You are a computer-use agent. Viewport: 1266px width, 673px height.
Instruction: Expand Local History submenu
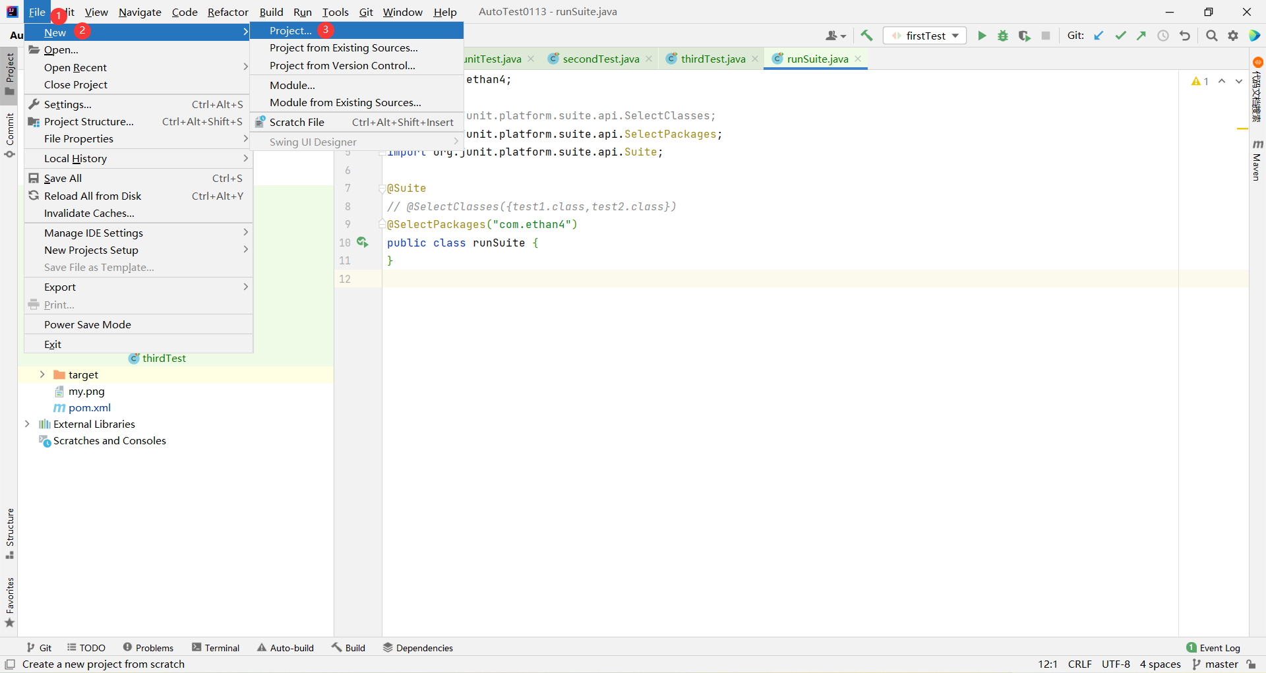(x=138, y=158)
